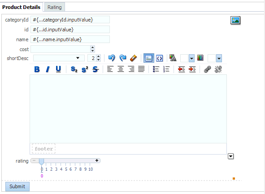Click the 'rating' field label
The height and width of the screenshot is (194, 265).
[22, 161]
